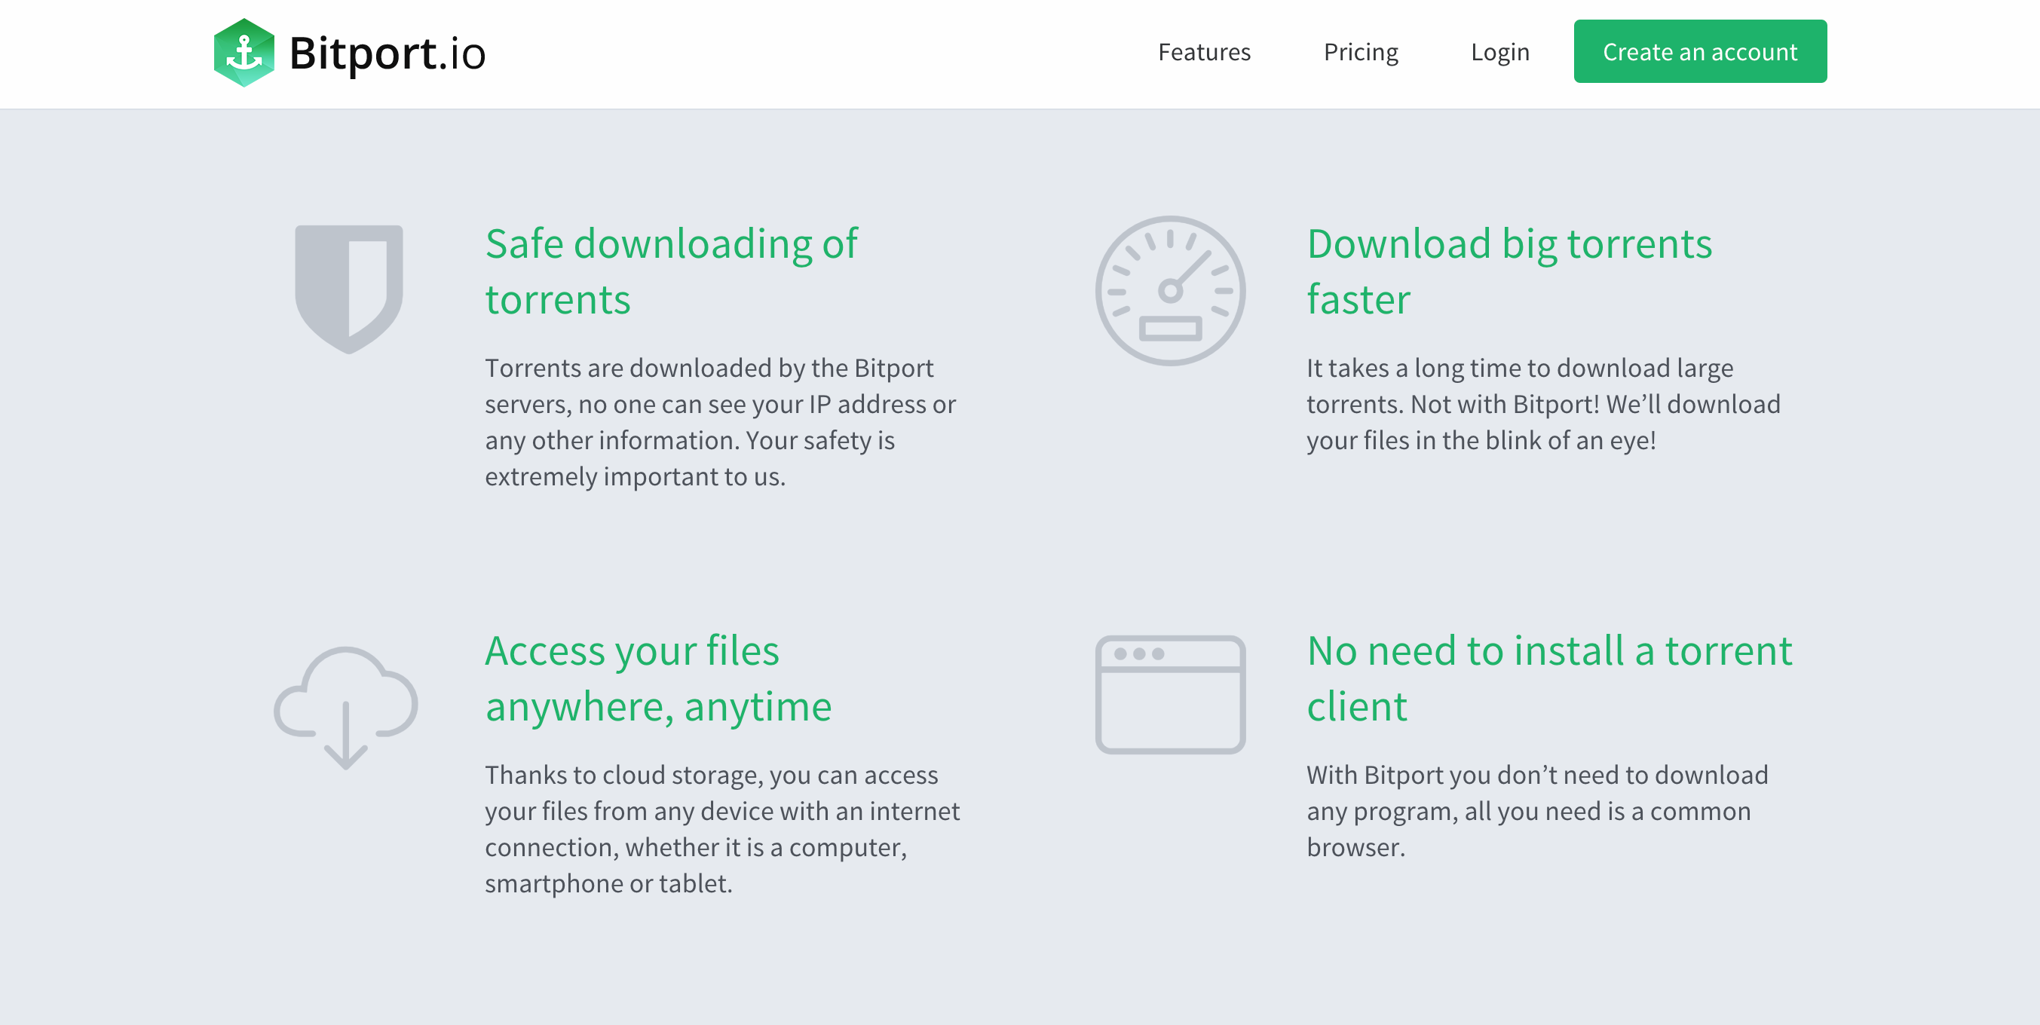Click the browser window icon

[1171, 694]
